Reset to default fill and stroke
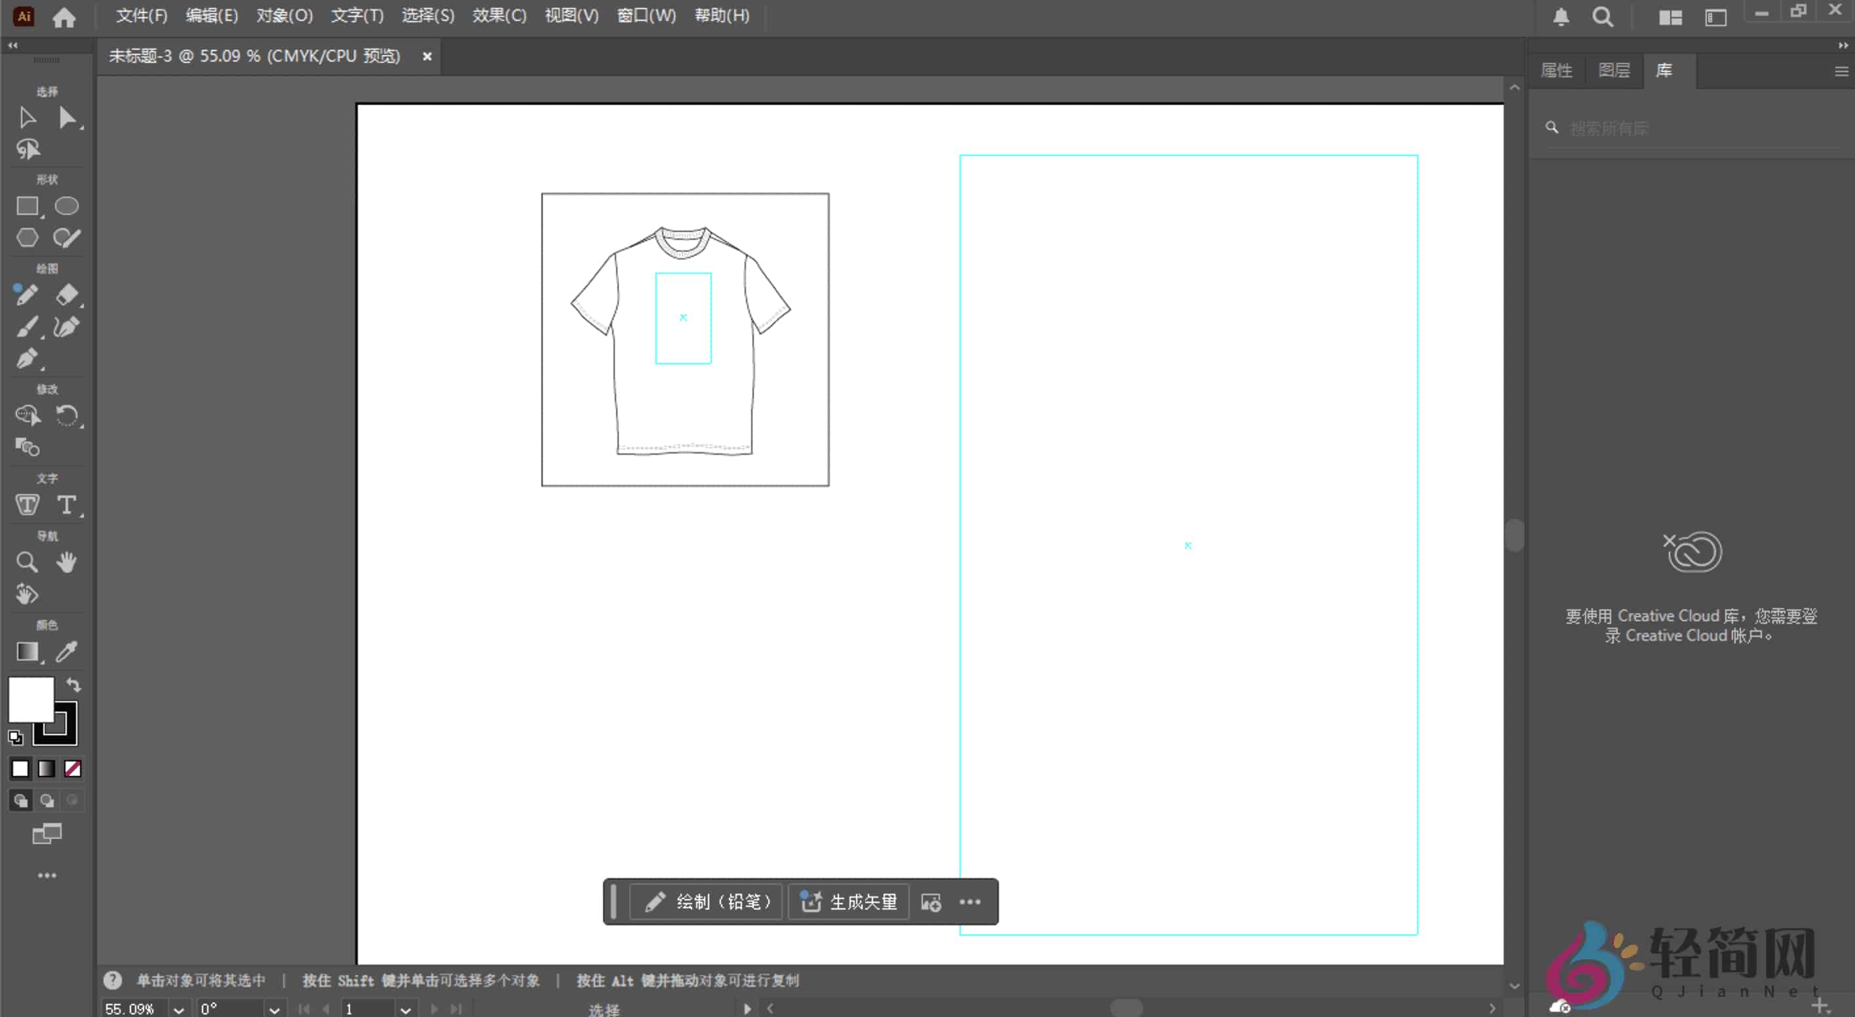 [14, 738]
